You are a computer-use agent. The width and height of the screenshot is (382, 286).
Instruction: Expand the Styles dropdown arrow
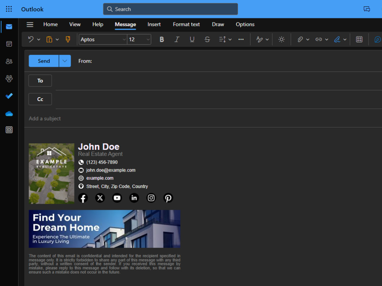(x=267, y=40)
